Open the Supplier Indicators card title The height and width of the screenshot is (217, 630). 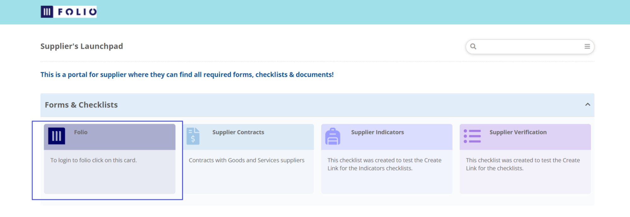pos(378,132)
